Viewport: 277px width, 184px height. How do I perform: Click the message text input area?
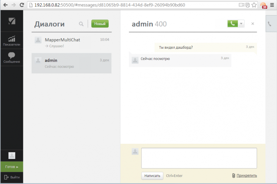pos(199,158)
